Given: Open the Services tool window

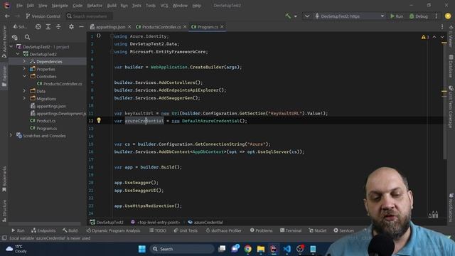Looking at the screenshot, I should [x=343, y=230].
